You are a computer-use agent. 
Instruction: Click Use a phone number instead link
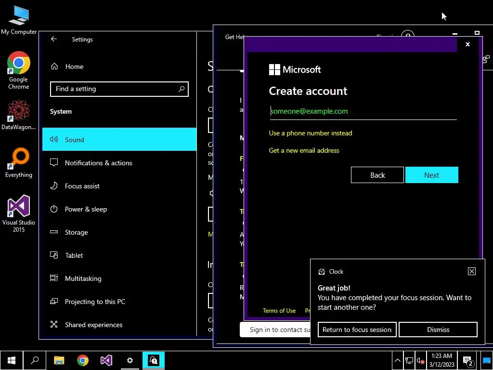pyautogui.click(x=311, y=133)
